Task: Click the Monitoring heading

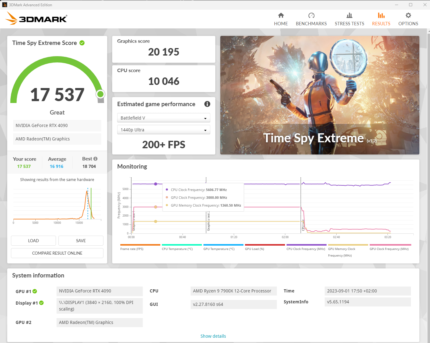Action: 132,166
